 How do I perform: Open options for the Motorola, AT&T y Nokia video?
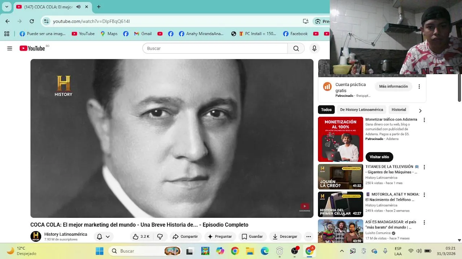click(424, 195)
